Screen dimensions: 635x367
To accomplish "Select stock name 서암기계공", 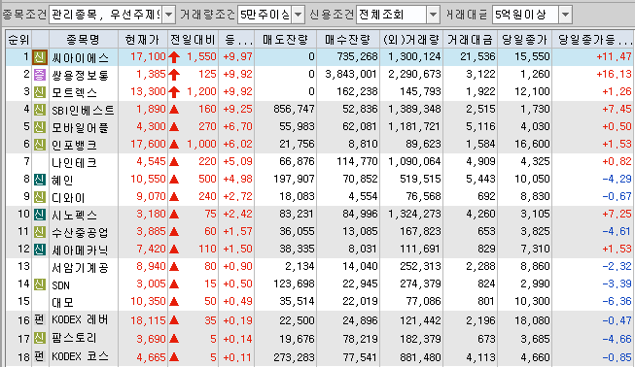I will pyautogui.click(x=80, y=267).
